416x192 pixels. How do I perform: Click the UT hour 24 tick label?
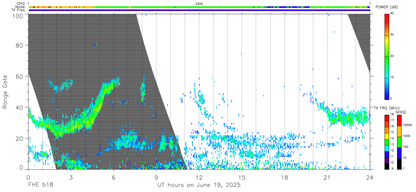click(370, 177)
